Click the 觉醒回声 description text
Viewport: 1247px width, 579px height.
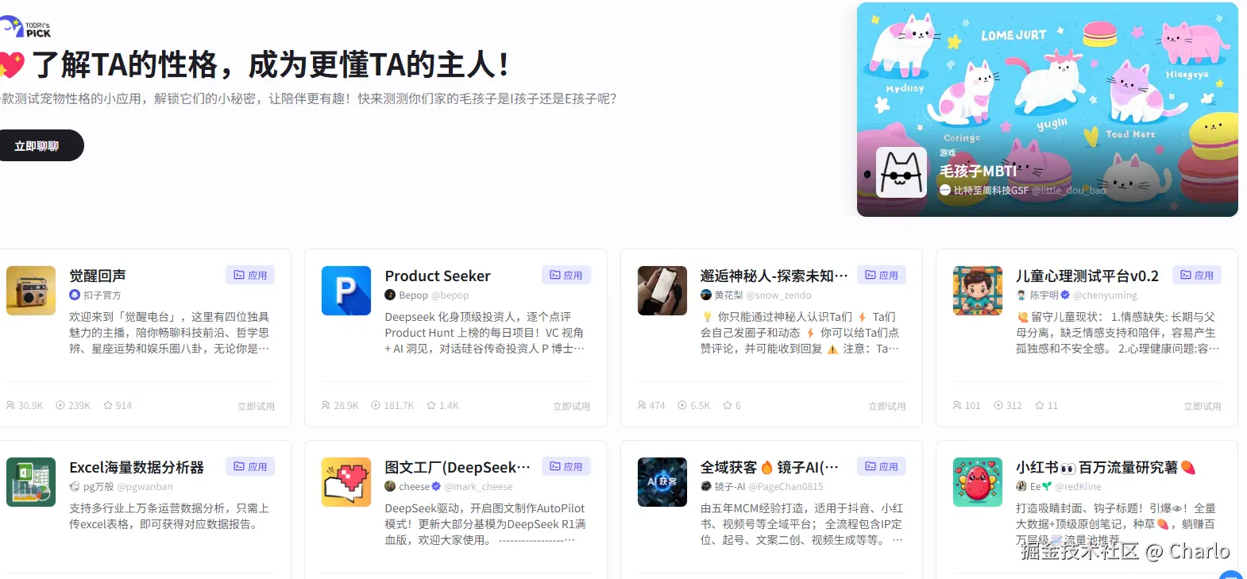point(169,332)
